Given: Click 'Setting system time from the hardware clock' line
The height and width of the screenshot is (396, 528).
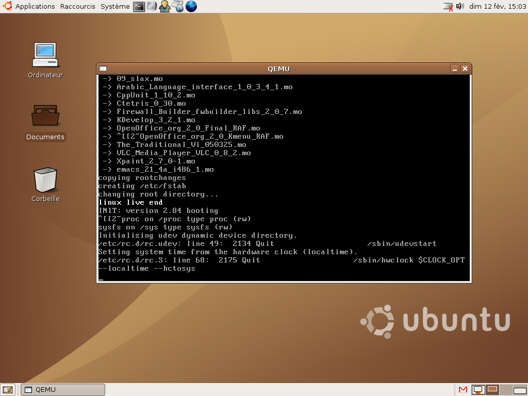Looking at the screenshot, I should coord(227,252).
